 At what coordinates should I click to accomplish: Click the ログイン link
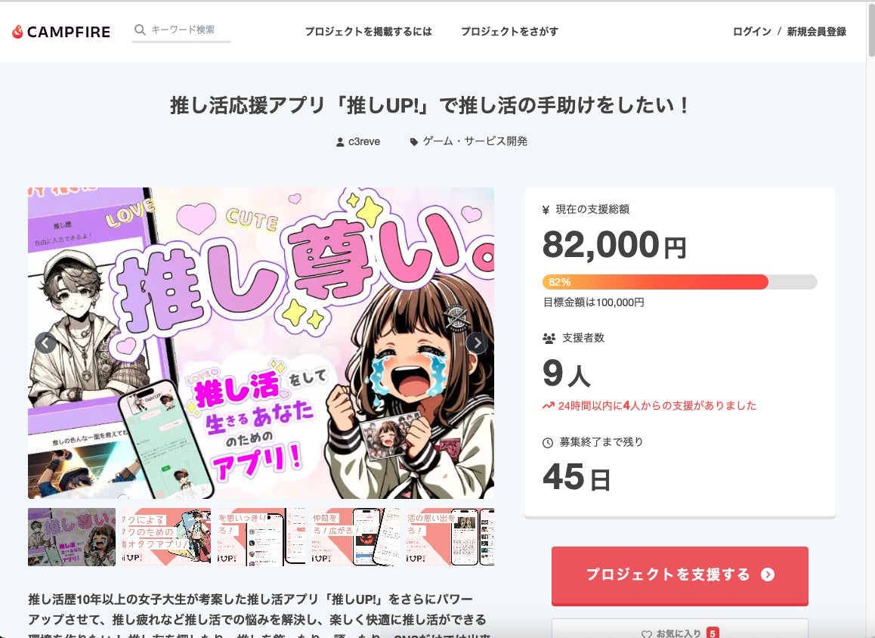click(x=752, y=32)
